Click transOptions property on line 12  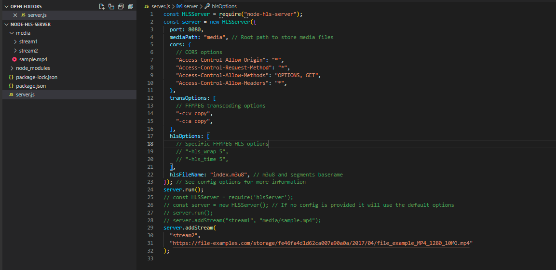[x=190, y=98]
